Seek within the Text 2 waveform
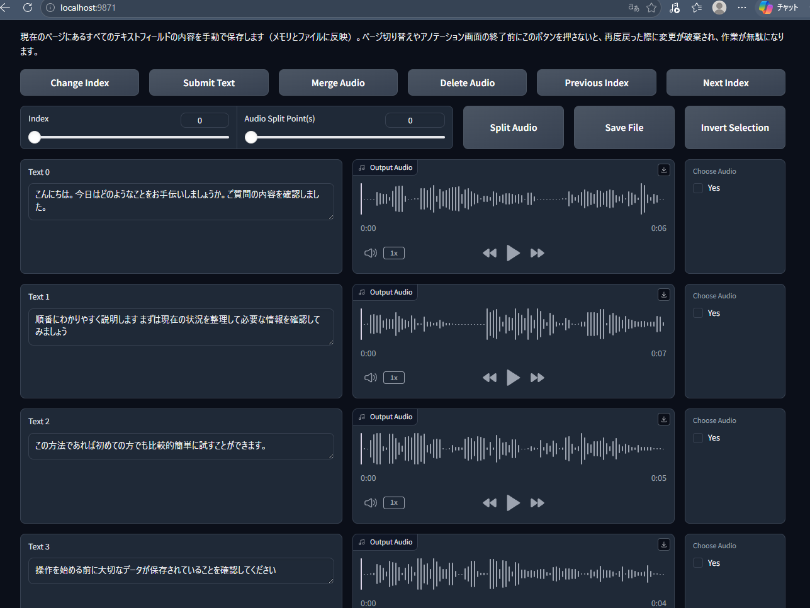The height and width of the screenshot is (608, 810). [513, 449]
